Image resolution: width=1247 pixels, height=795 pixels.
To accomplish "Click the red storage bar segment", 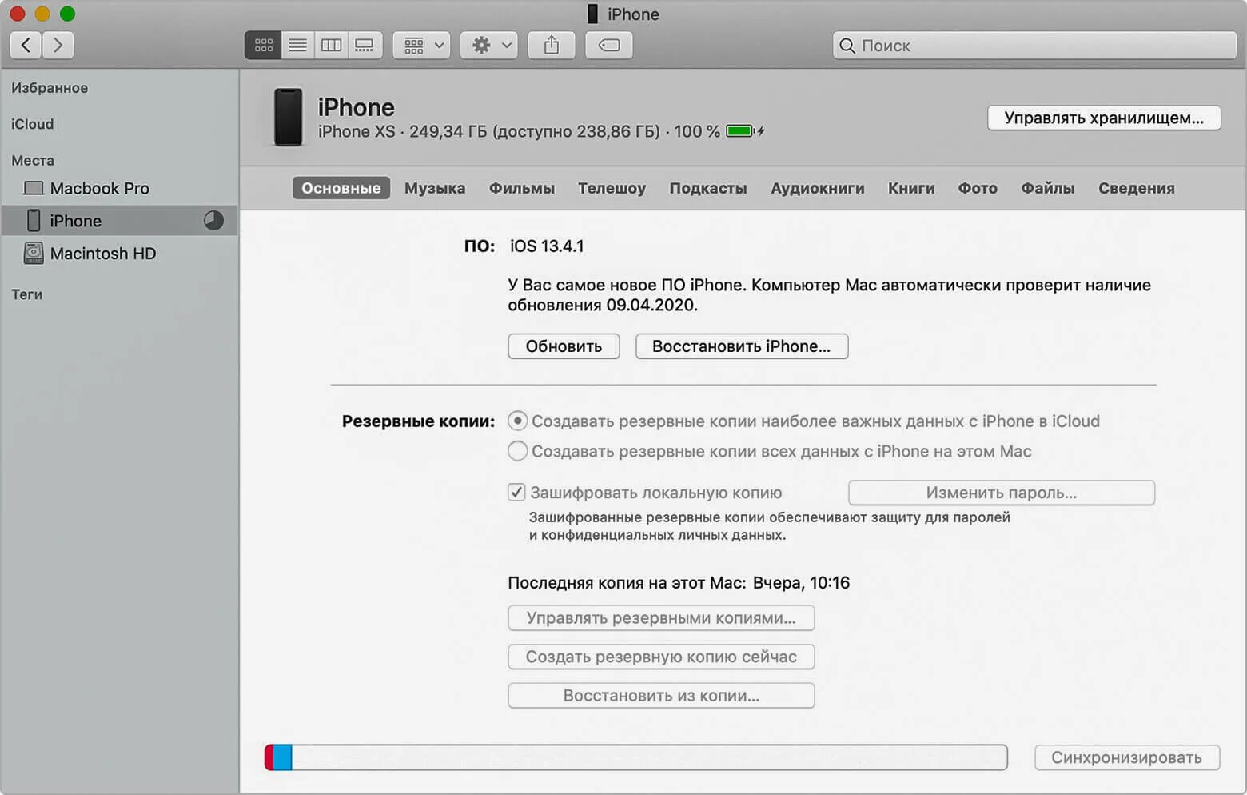I will click(269, 757).
